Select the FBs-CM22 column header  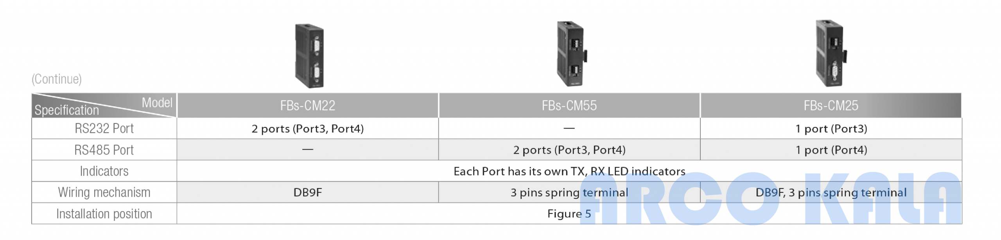pos(308,106)
